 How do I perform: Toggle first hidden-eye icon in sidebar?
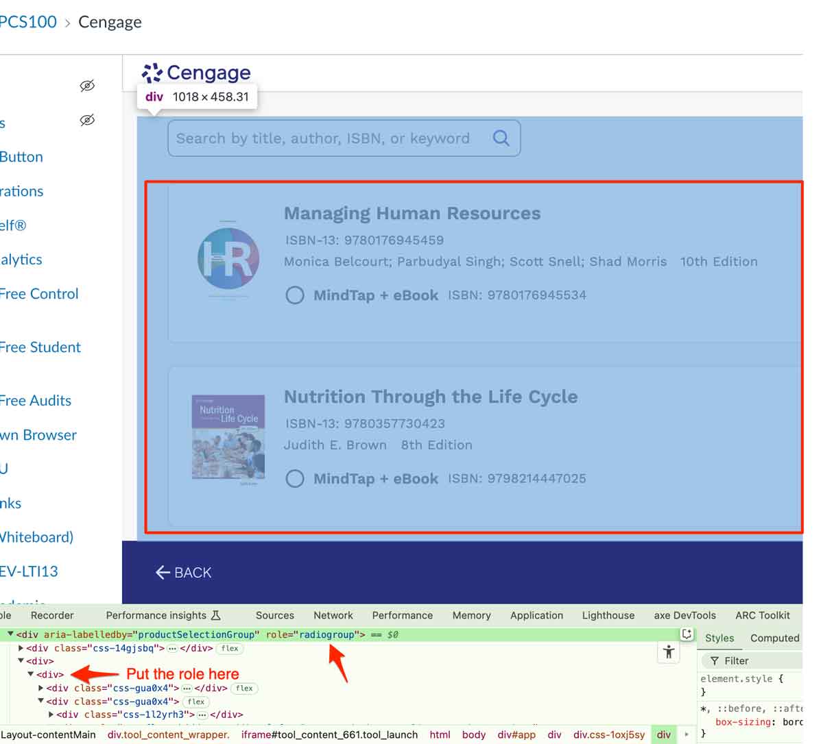[87, 86]
